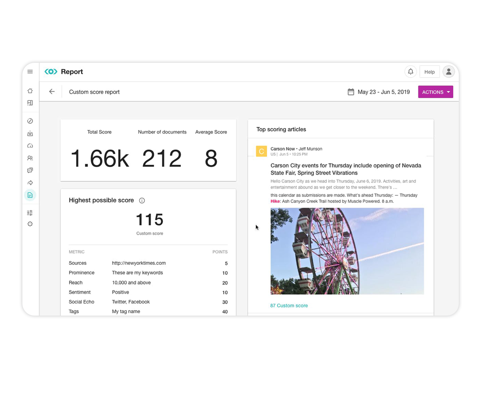Select the Home icon in the sidebar
This screenshot has height=396, width=480.
[30, 91]
